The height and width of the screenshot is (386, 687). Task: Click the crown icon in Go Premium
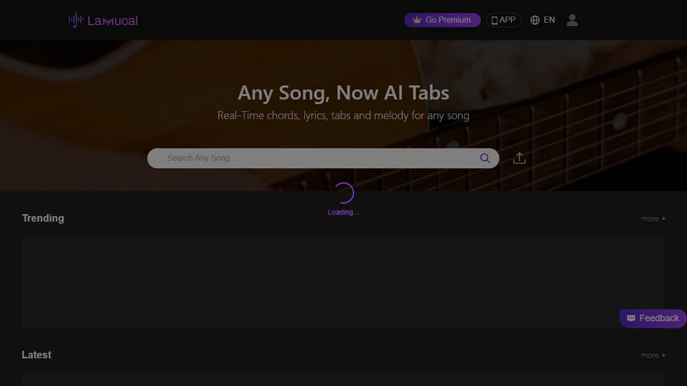417,20
